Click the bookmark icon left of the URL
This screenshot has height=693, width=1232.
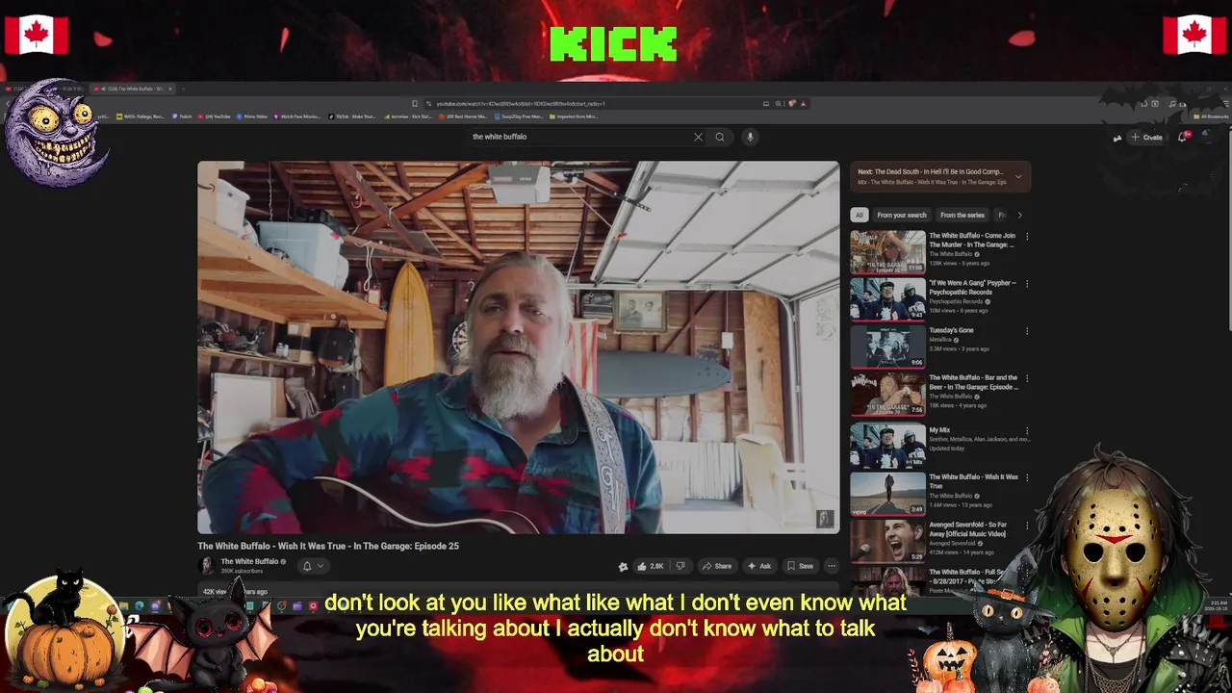pos(415,104)
